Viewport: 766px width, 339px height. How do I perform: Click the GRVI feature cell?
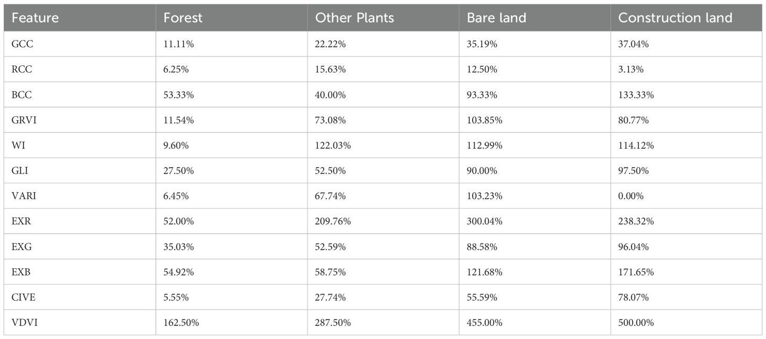tap(24, 120)
